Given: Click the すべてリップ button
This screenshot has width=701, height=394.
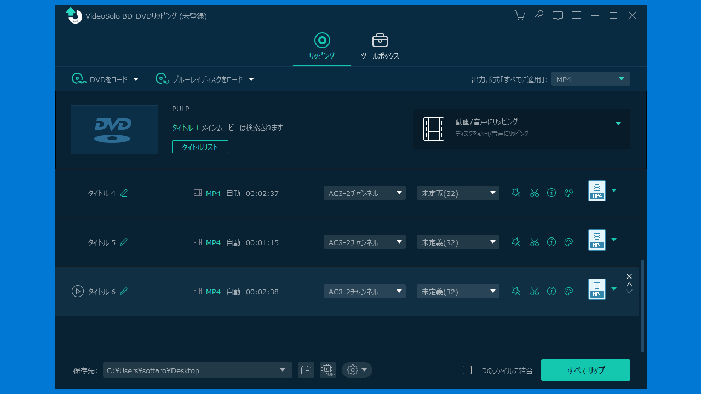Looking at the screenshot, I should tap(585, 370).
